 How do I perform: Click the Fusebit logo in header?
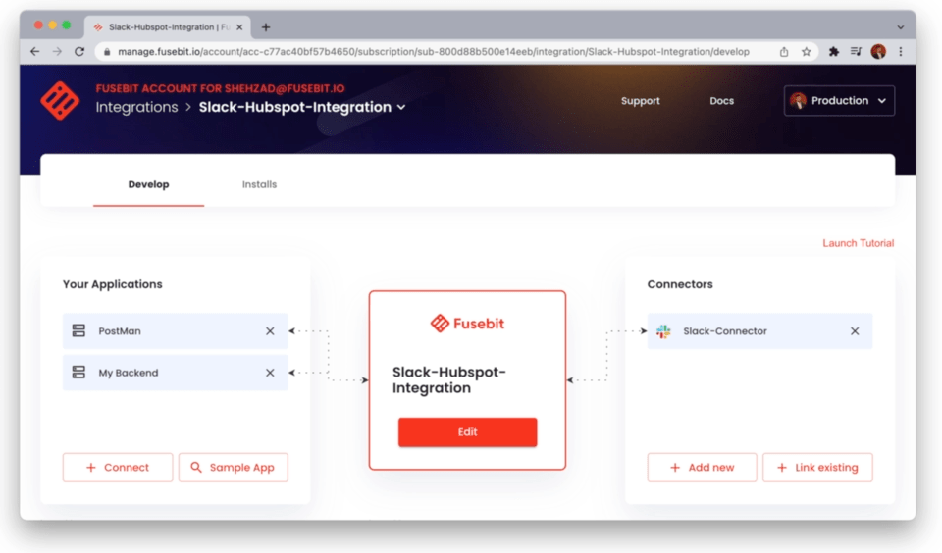tap(60, 100)
